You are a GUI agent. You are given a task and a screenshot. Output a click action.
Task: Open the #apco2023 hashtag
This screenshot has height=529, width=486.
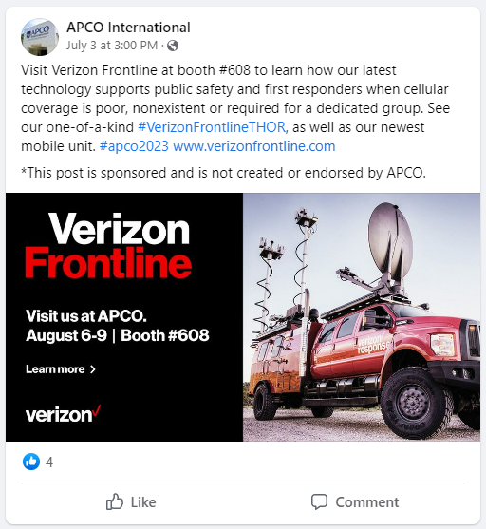click(x=134, y=146)
